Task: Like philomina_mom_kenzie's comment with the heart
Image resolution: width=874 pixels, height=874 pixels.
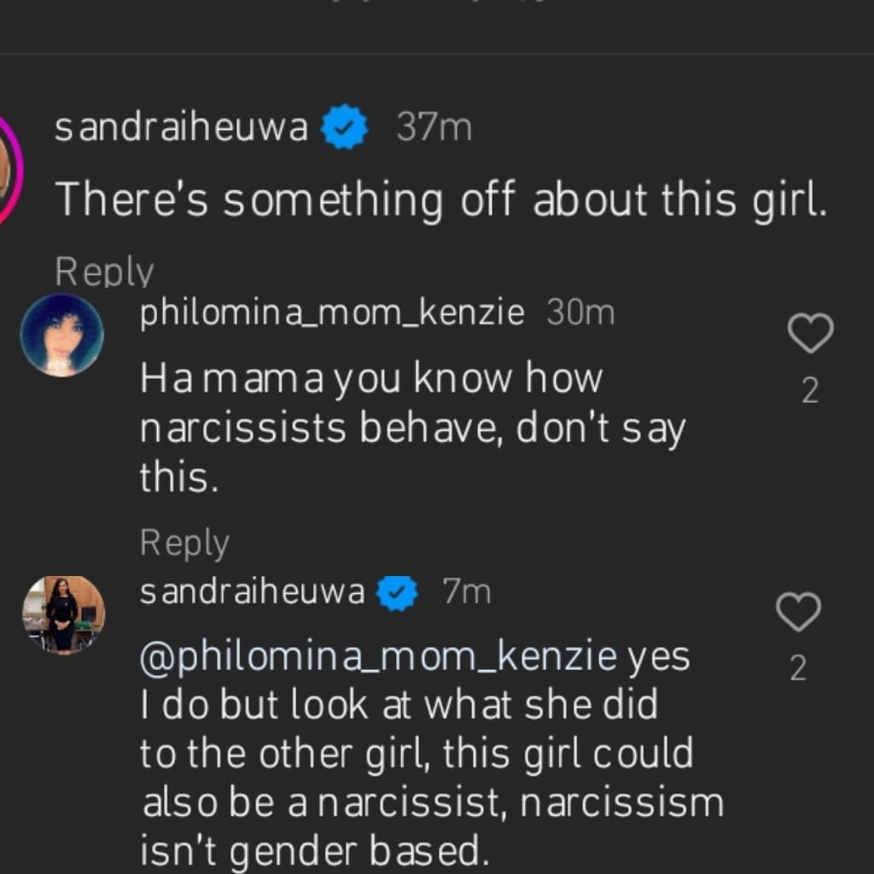Action: 809,334
